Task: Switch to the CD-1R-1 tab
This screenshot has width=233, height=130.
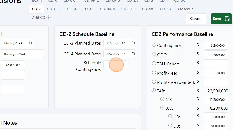Action: tap(54, 9)
